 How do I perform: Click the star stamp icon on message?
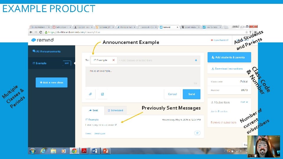point(197,133)
